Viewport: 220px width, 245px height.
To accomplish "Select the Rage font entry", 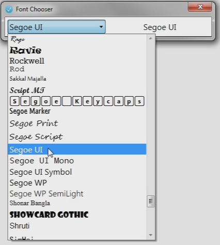I will tap(77, 39).
